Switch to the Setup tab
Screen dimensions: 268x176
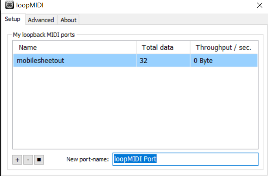click(x=13, y=20)
